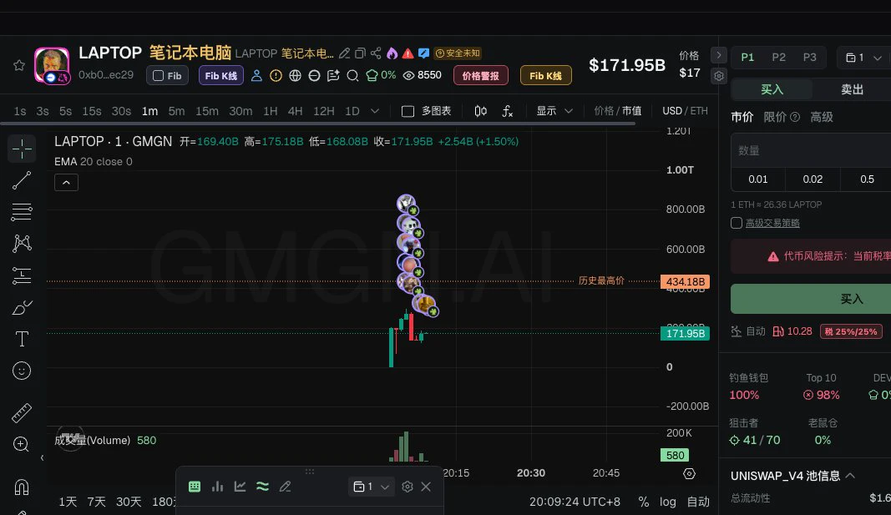This screenshot has width=891, height=515.
Task: Switch to the P2 preset tab
Action: pos(778,58)
